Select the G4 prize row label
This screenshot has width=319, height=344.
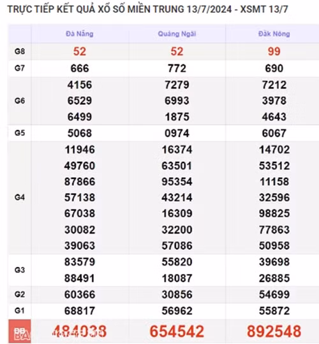point(20,197)
